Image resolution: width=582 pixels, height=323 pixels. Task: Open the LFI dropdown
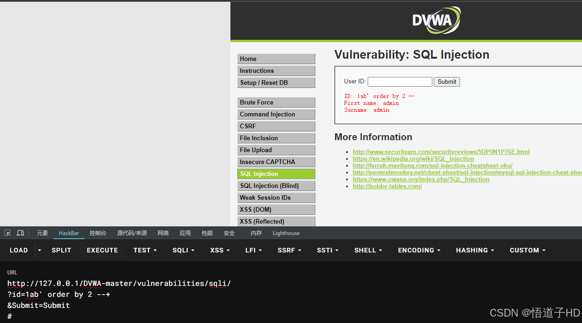click(x=253, y=250)
